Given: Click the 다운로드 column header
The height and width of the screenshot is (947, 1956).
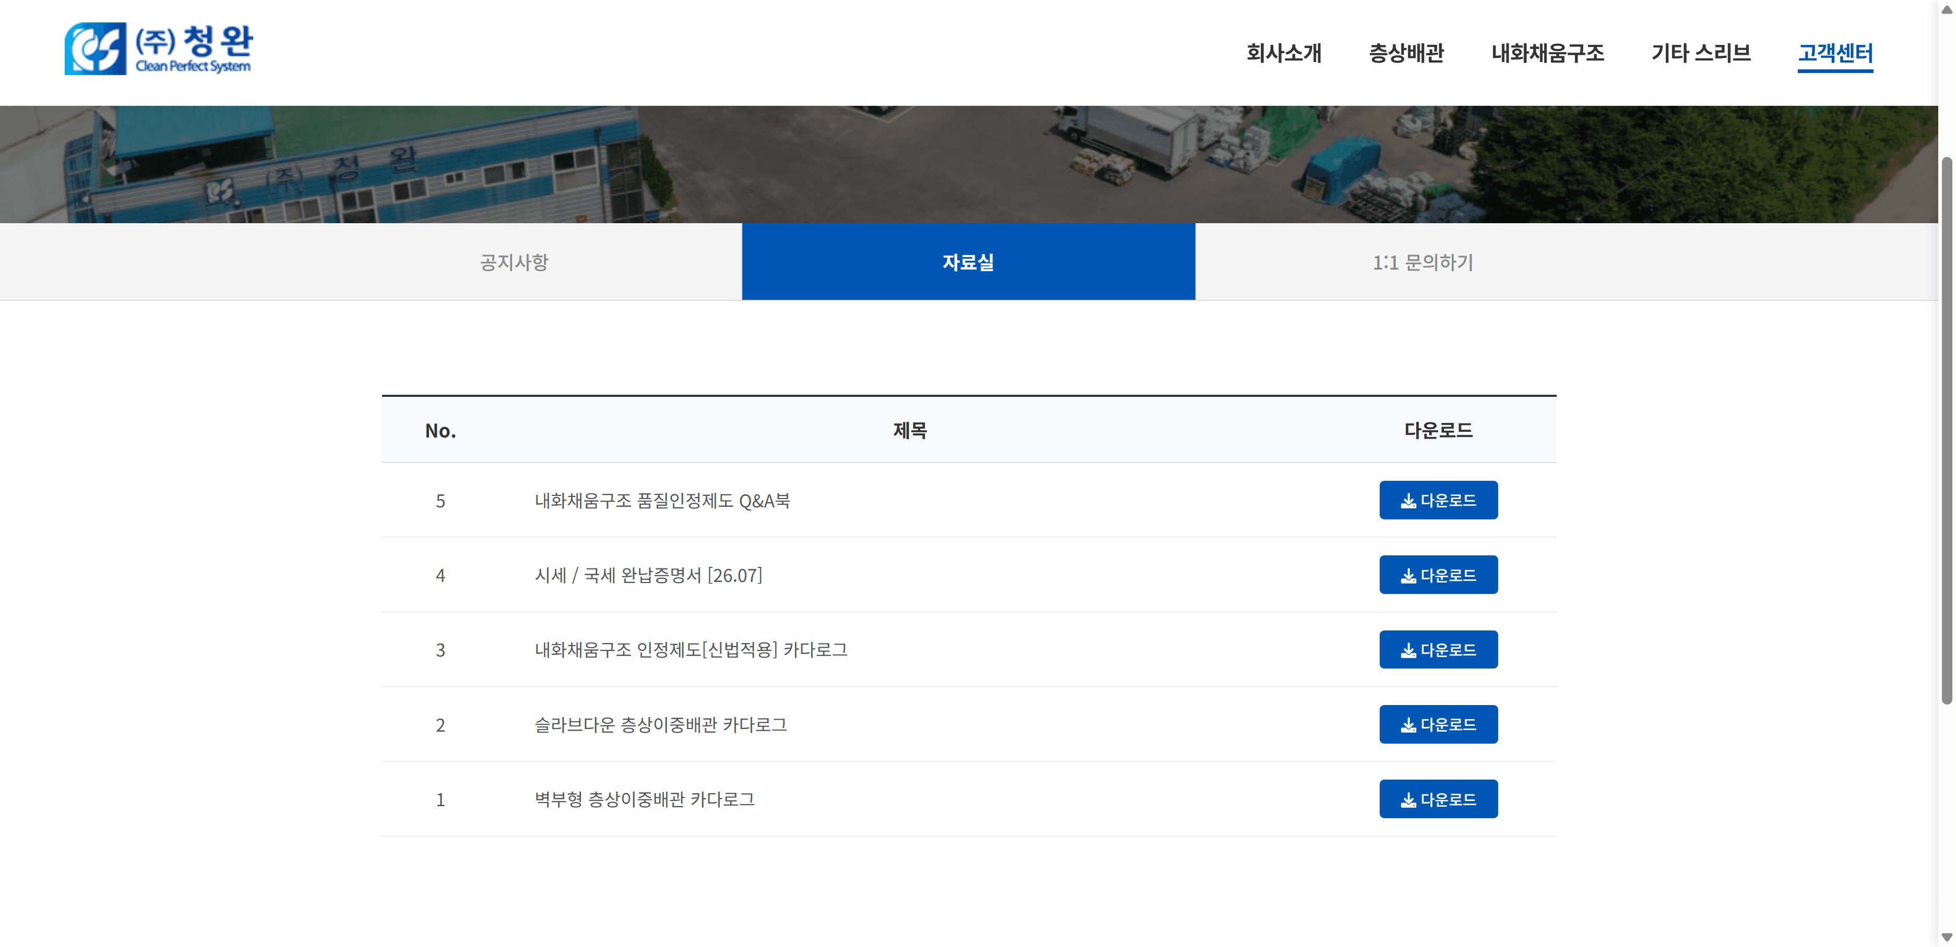Looking at the screenshot, I should point(1438,430).
